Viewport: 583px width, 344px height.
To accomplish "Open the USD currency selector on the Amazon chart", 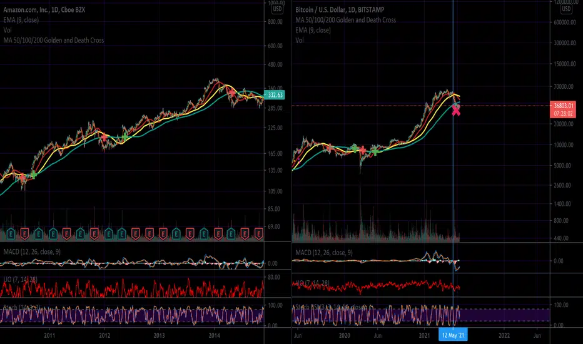I will click(277, 9).
